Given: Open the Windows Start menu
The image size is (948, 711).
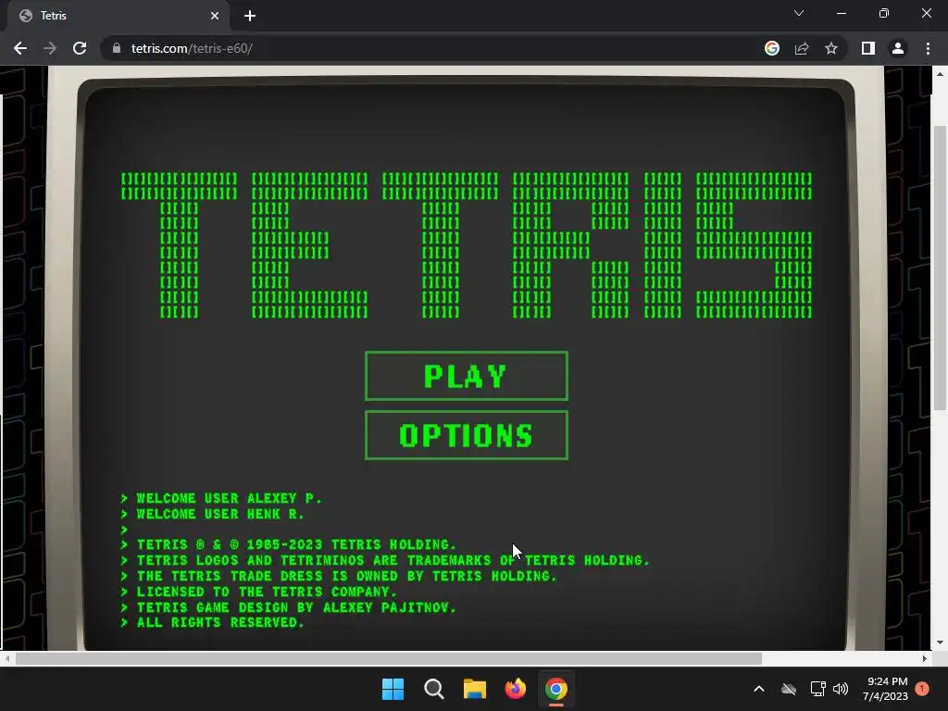Looking at the screenshot, I should pos(393,689).
